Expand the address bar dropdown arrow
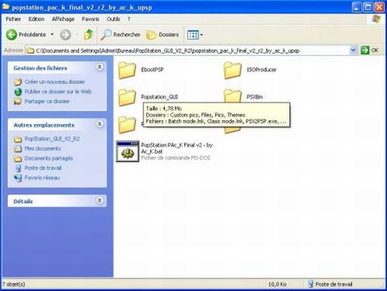 [x=354, y=50]
